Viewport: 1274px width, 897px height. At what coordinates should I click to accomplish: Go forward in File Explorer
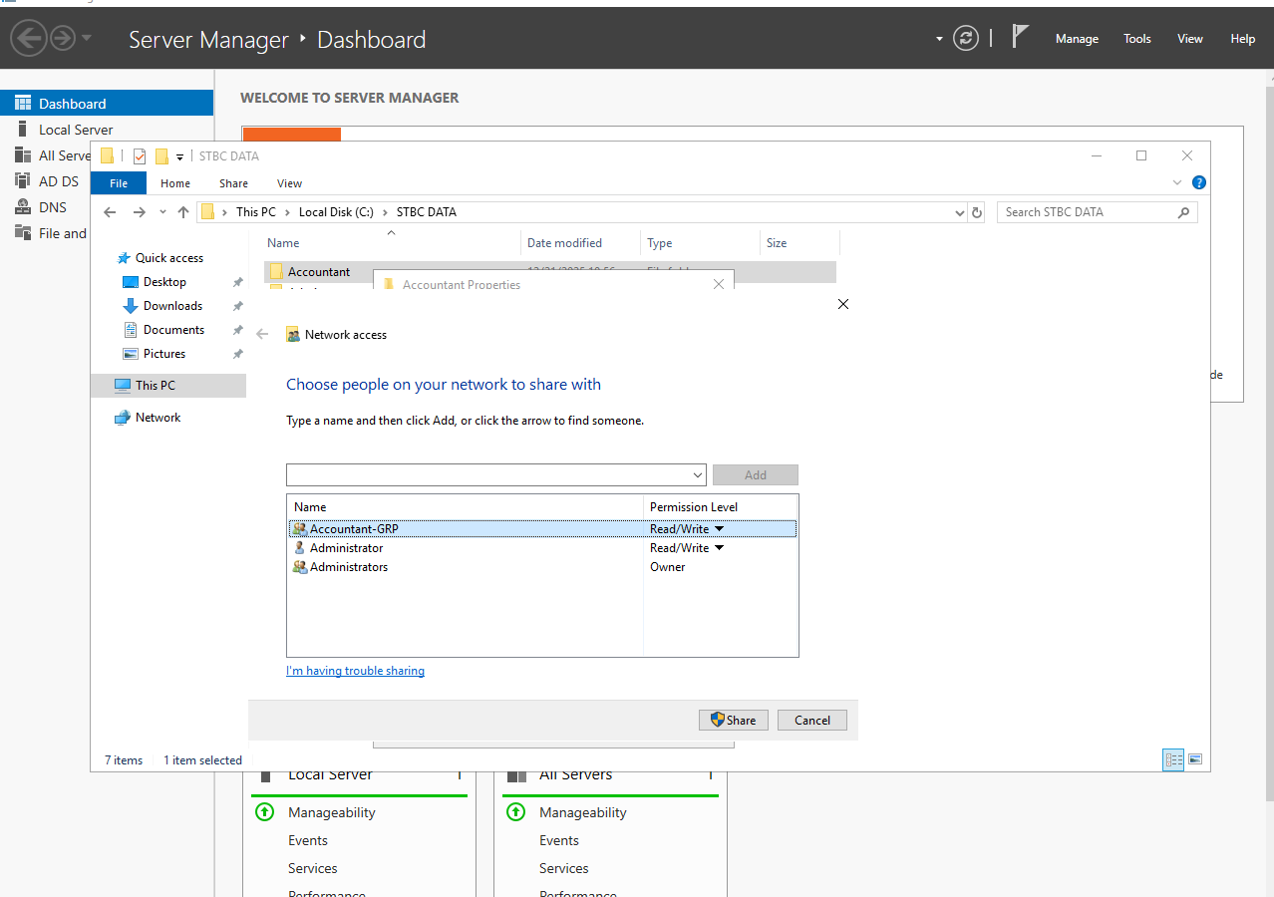coord(140,212)
